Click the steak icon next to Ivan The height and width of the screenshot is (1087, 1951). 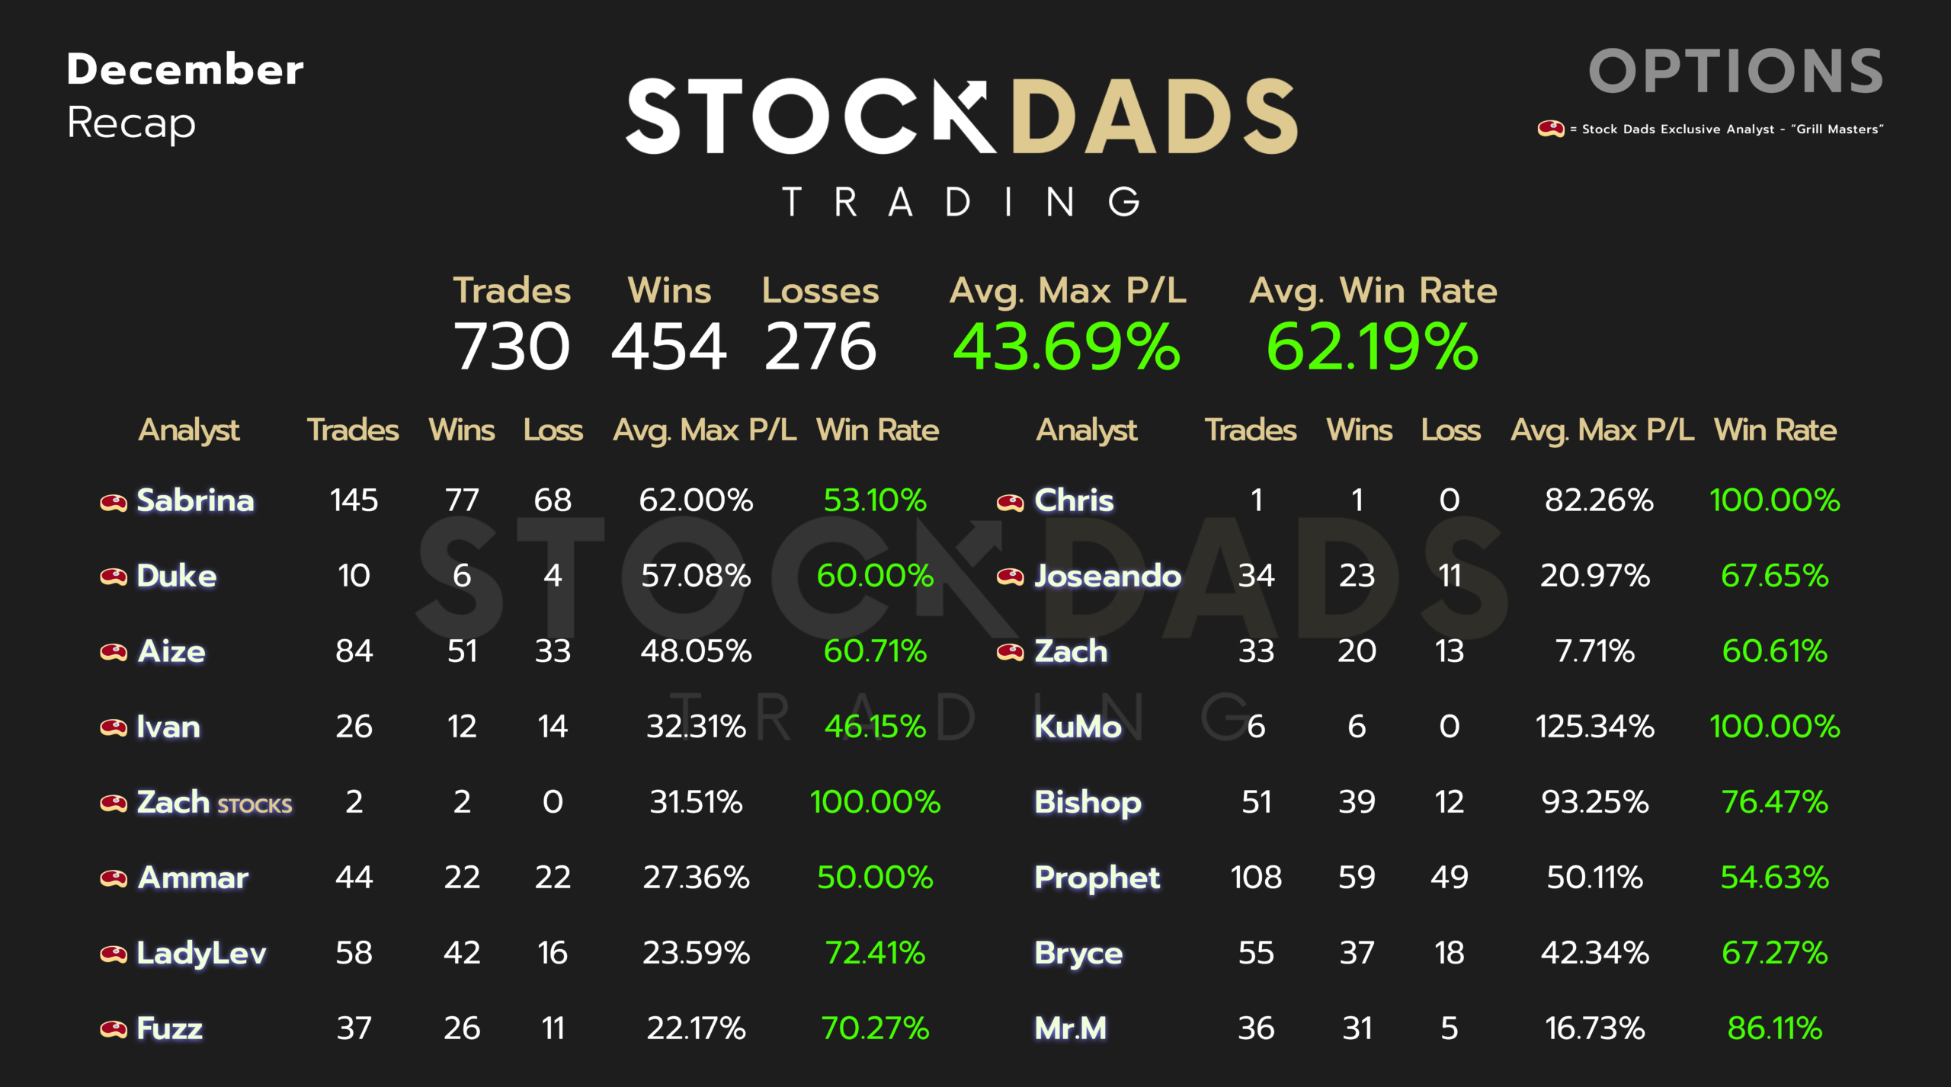click(114, 727)
